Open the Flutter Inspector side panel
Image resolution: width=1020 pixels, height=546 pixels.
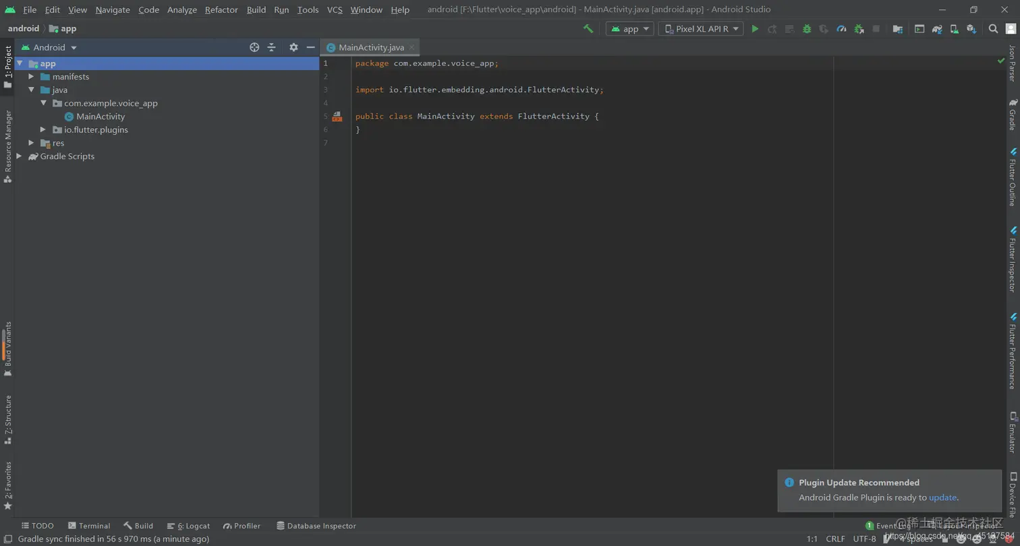pos(1013,258)
